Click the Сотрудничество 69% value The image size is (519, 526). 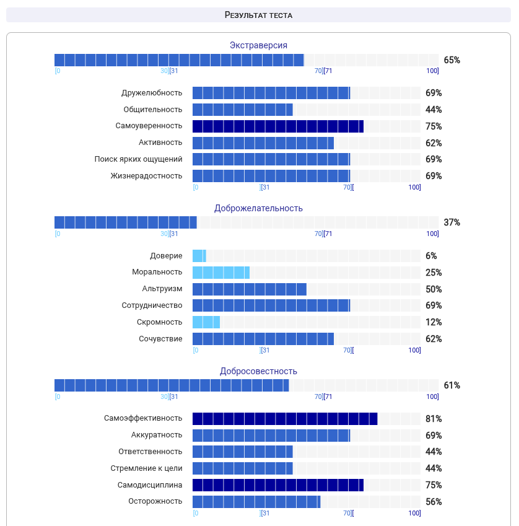(x=434, y=305)
